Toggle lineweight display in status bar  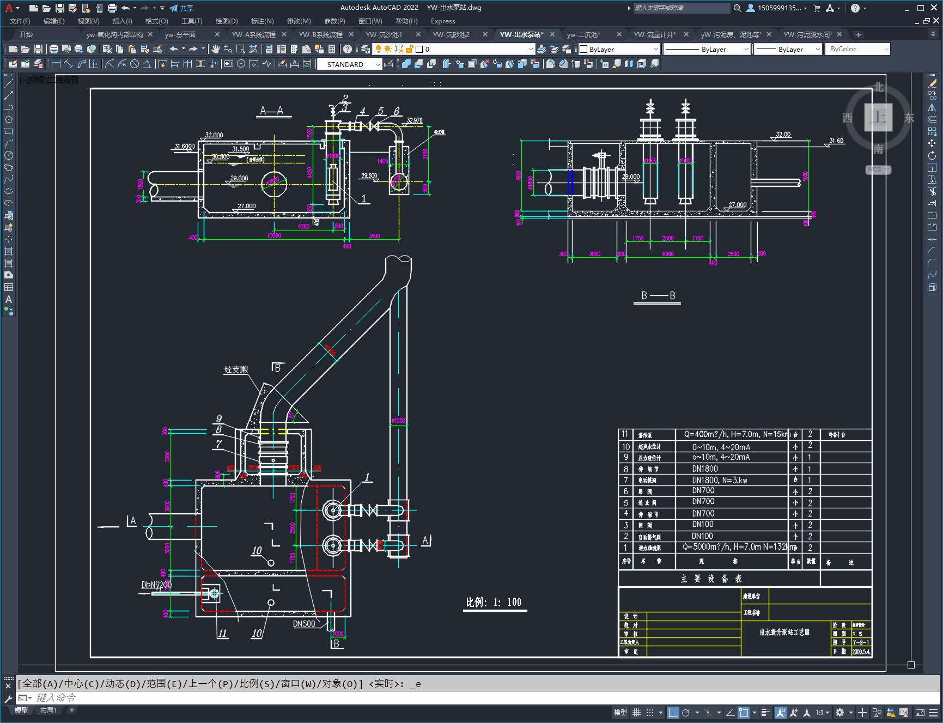point(766,712)
